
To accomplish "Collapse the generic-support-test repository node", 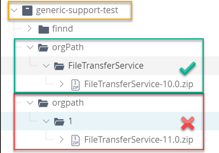I will coord(14,10).
